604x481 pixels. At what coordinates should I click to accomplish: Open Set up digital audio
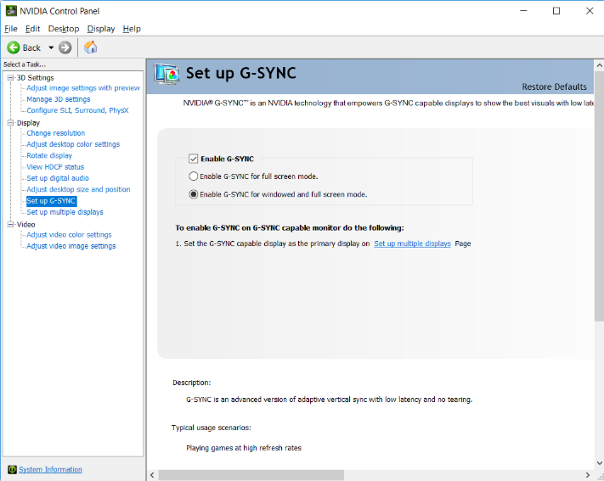58,178
